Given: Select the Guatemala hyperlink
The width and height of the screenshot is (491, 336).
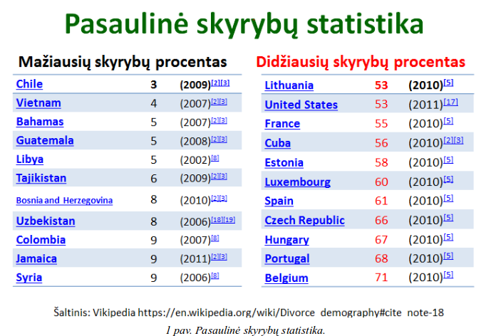Looking at the screenshot, I should point(44,140).
